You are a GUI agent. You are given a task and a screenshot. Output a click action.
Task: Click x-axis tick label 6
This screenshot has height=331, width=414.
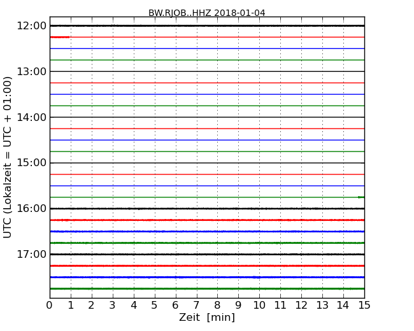[175, 306]
